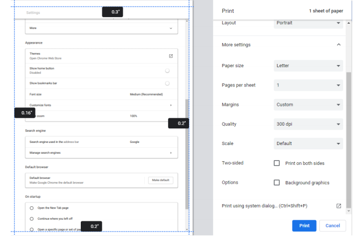The height and width of the screenshot is (245, 364).
Task: Select Open the New Tab page radio
Action: point(32,208)
